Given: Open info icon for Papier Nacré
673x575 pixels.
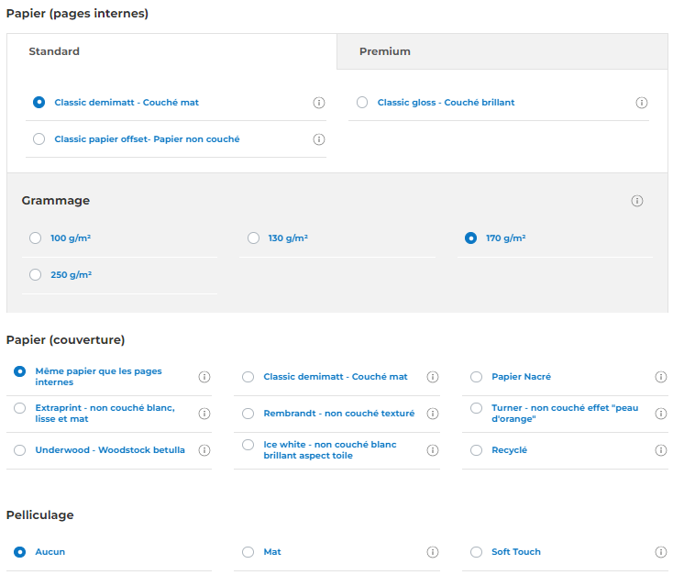Looking at the screenshot, I should (661, 377).
